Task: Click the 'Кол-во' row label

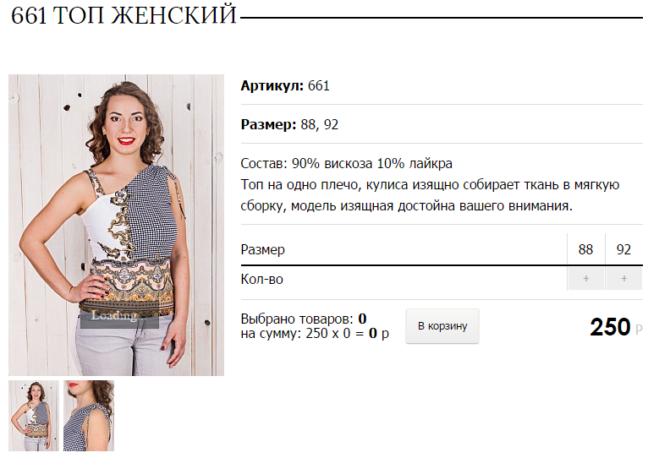Action: (x=262, y=280)
